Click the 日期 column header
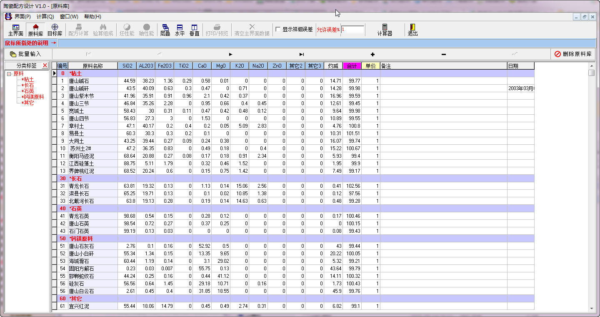Screen dimensions: 600x317 tap(521, 66)
